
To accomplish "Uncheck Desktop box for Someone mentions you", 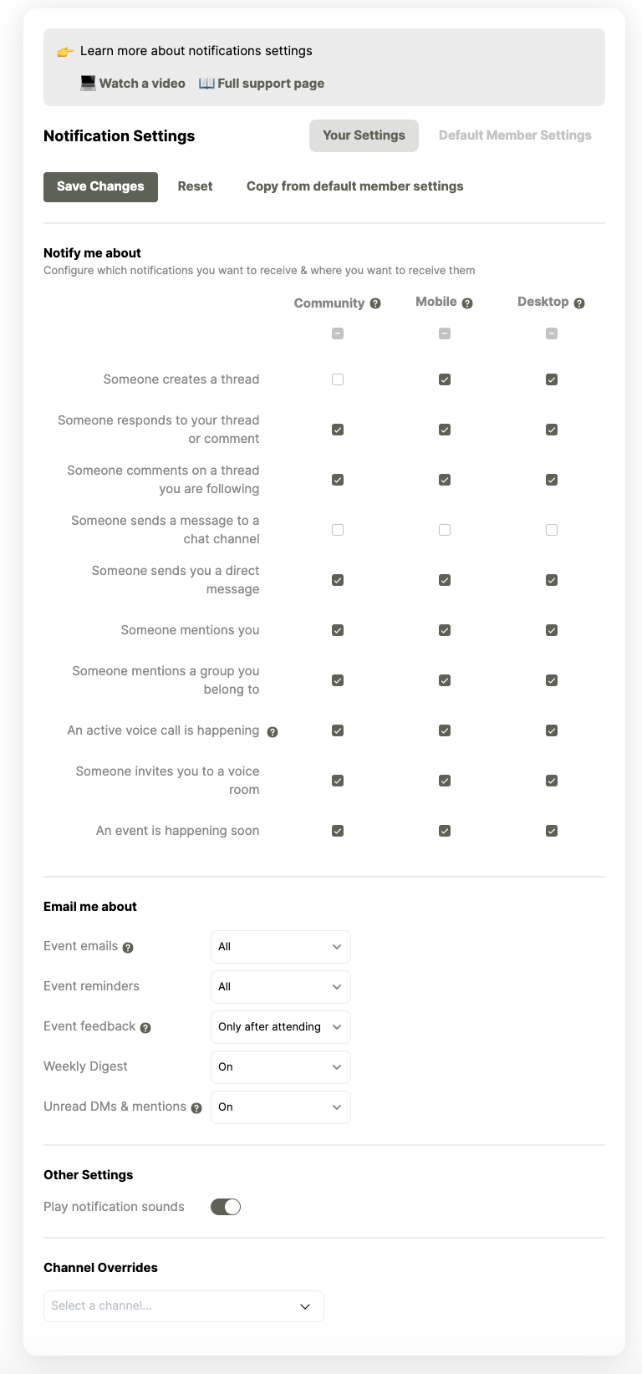I will pos(552,630).
